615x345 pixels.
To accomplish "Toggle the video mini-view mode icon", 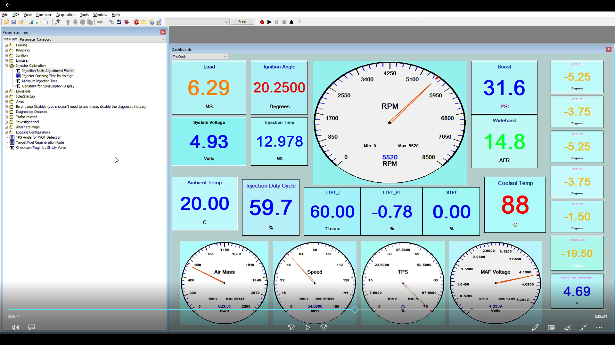I will [551, 327].
